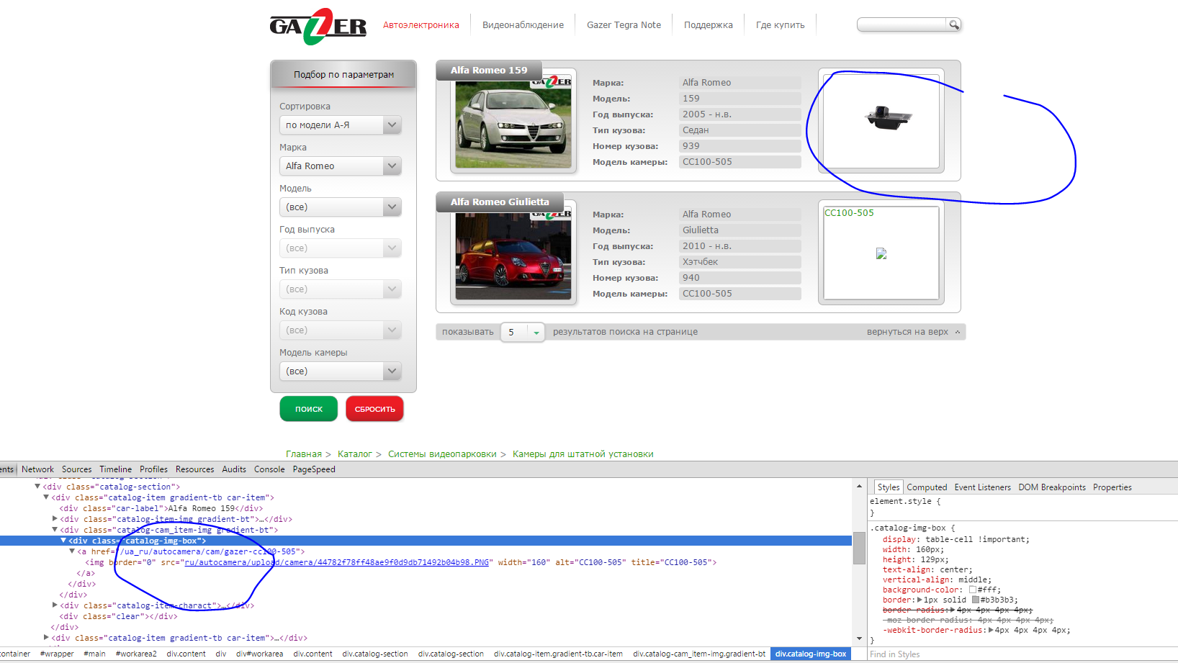Open the Сортировка dropdown

(341, 125)
